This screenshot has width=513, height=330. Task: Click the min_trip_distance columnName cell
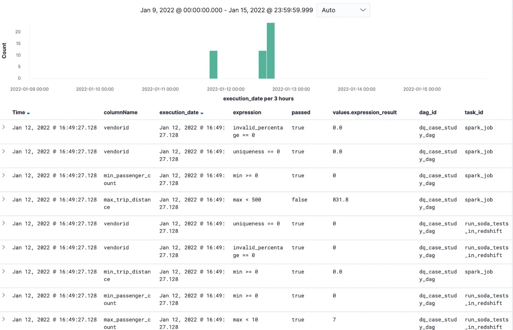click(127, 276)
